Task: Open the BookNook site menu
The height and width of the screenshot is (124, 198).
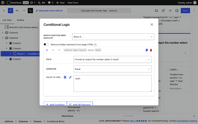Action: click(14, 3)
